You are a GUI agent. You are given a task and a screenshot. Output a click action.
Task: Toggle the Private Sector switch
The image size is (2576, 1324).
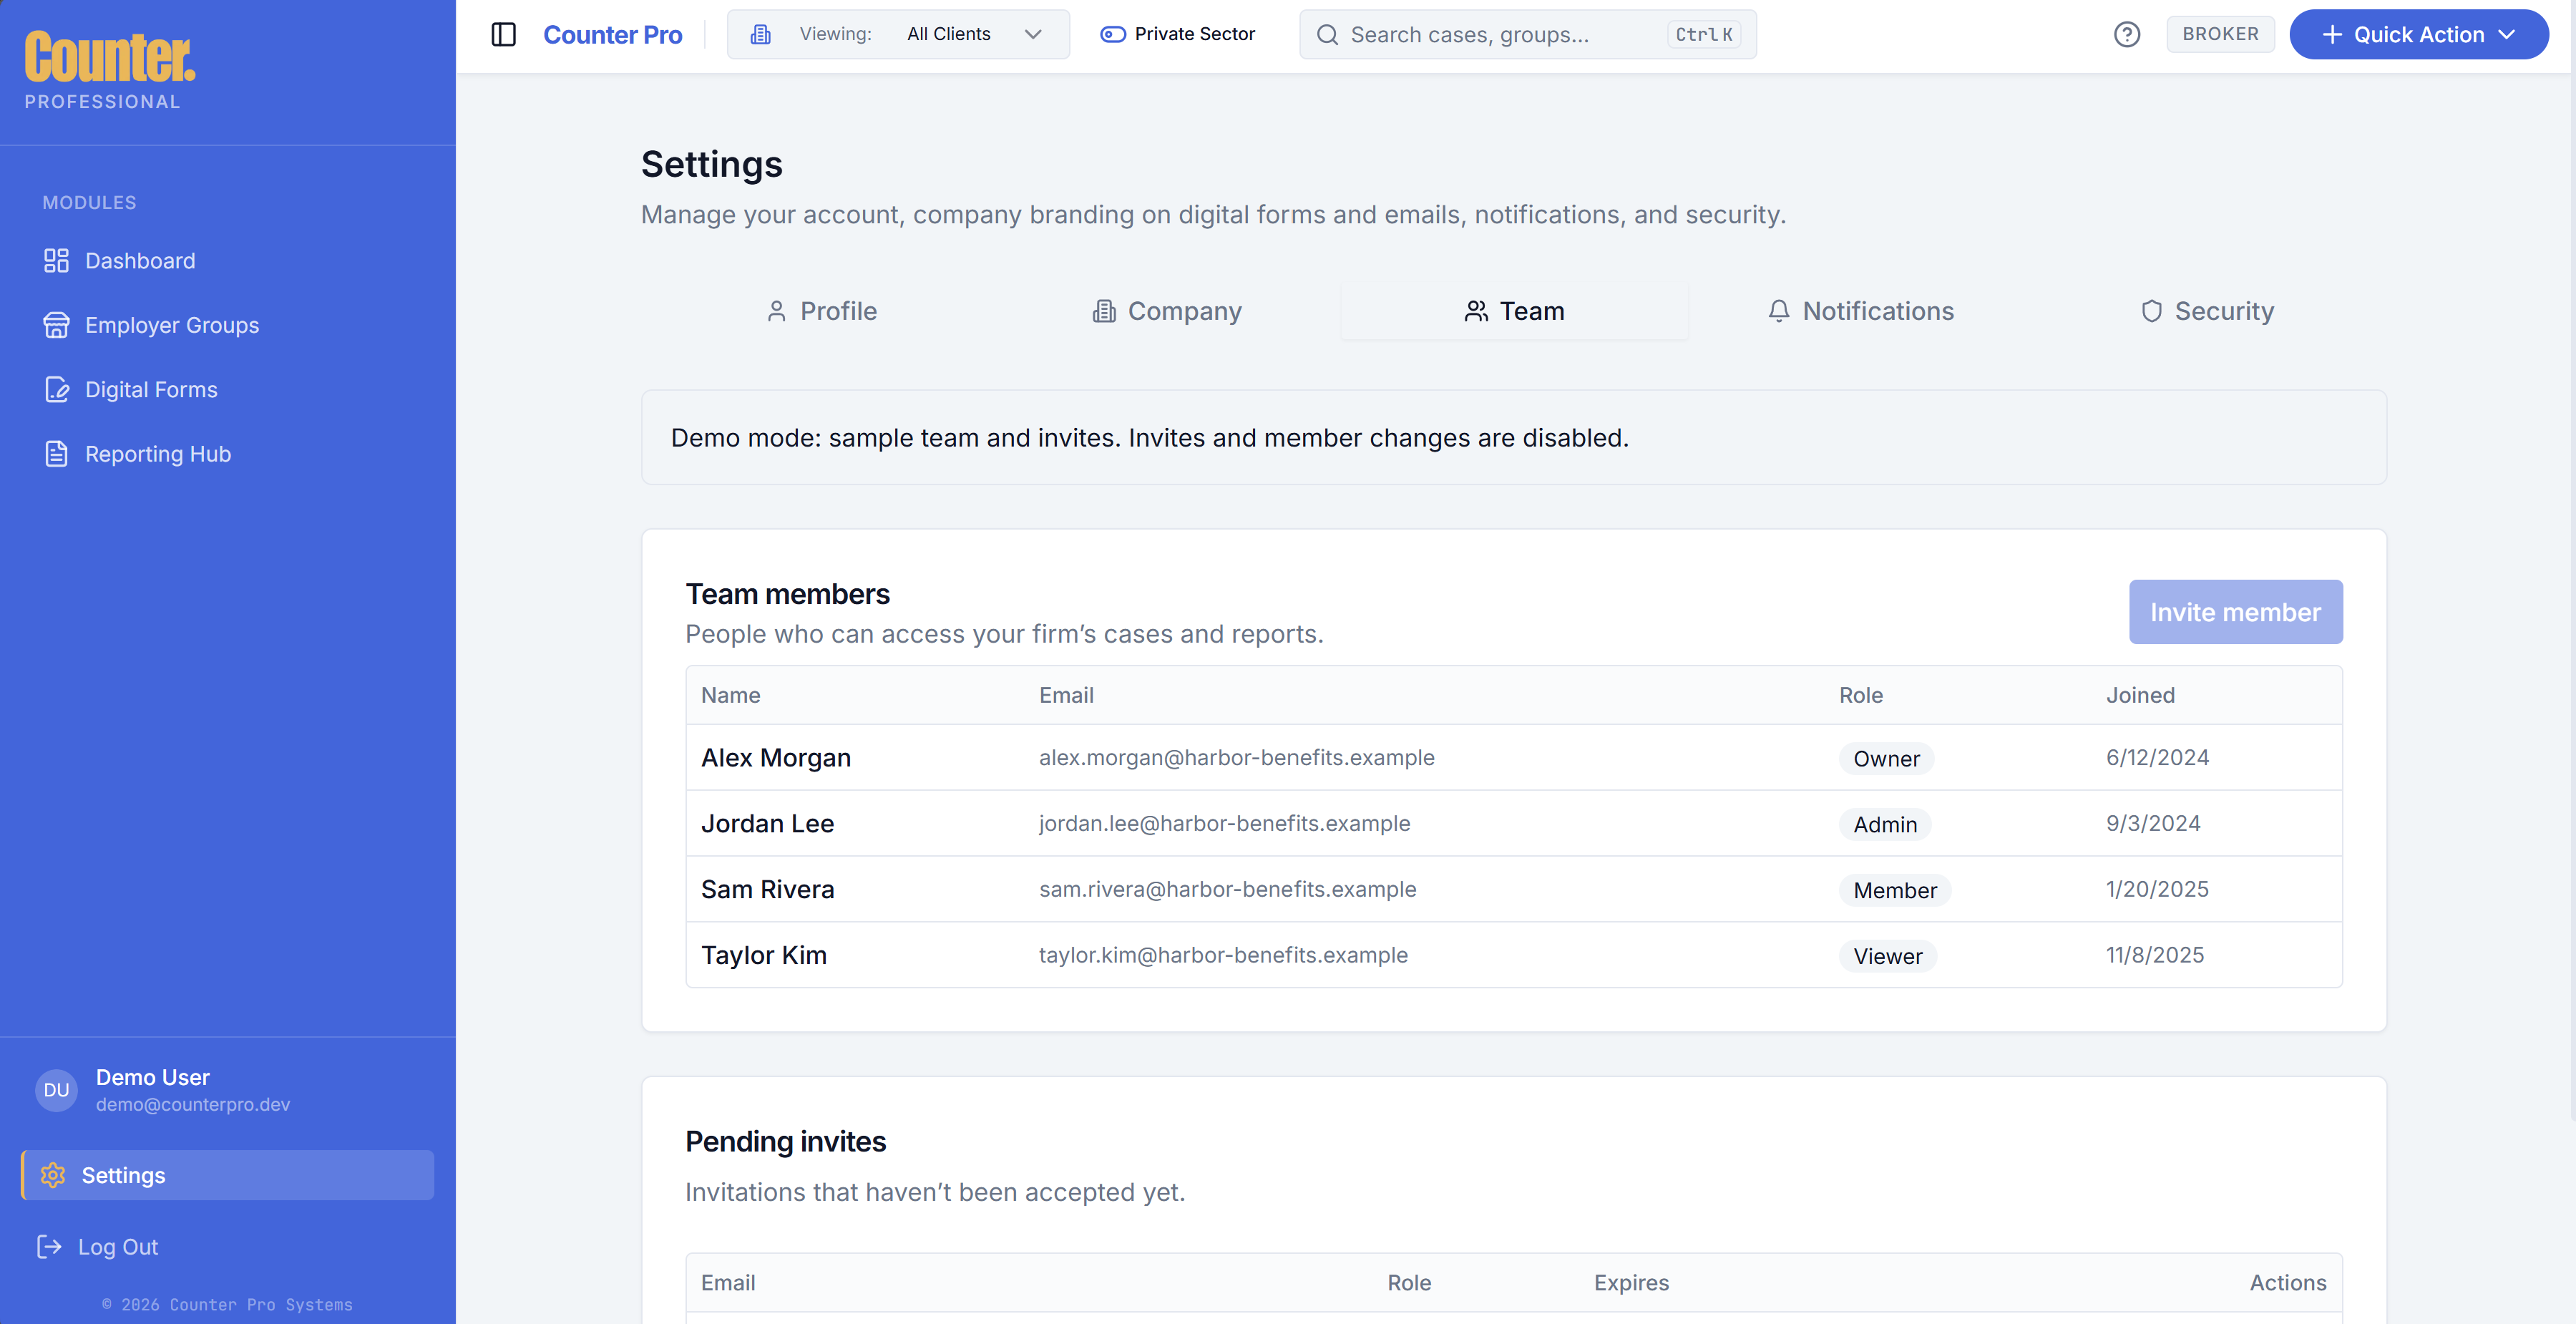[x=1113, y=35]
